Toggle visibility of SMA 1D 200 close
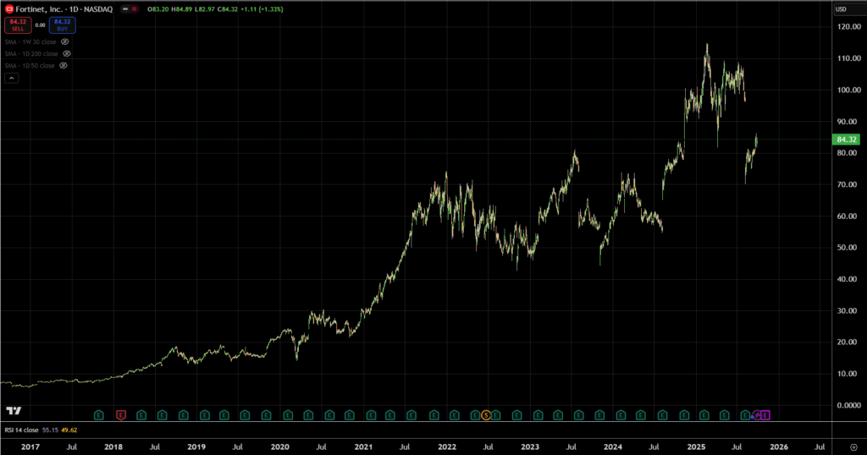Image resolution: width=867 pixels, height=455 pixels. (x=66, y=53)
